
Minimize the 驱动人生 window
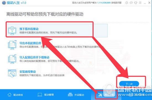click(x=145, y=3)
